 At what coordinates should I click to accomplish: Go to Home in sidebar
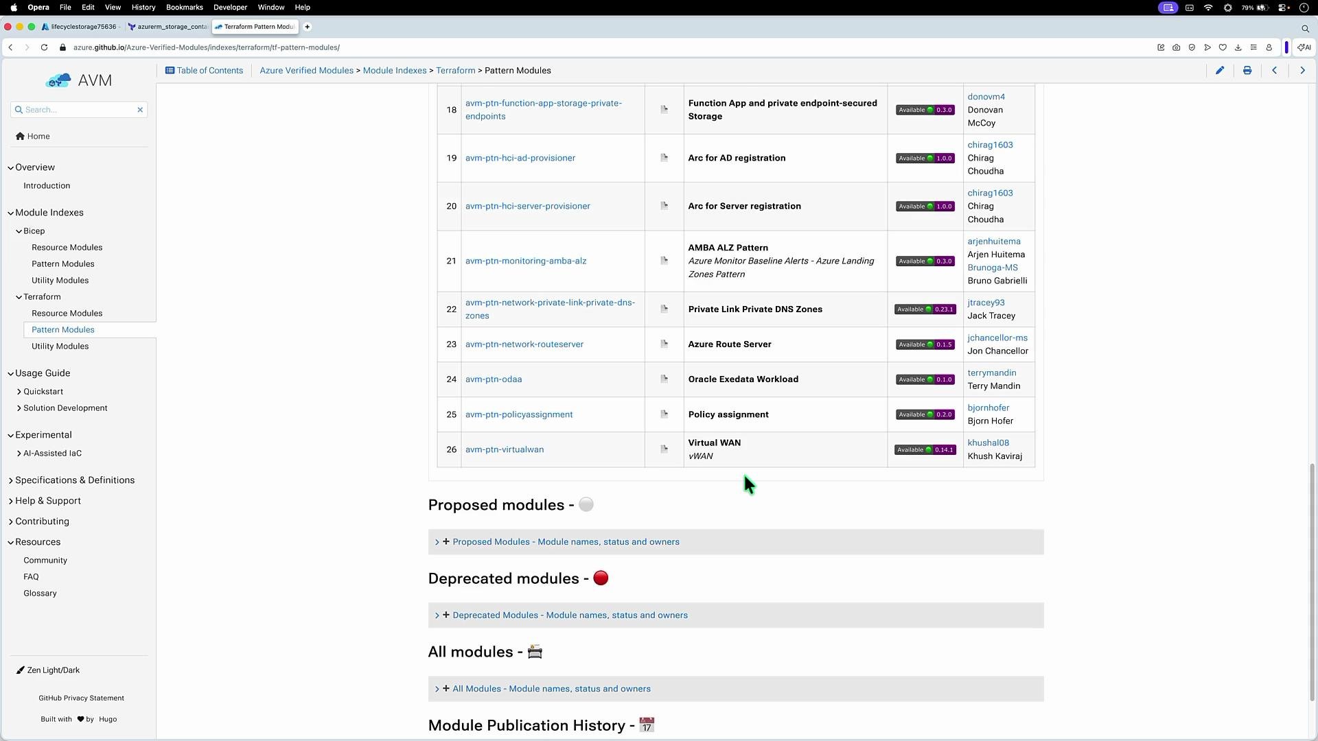pos(33,137)
